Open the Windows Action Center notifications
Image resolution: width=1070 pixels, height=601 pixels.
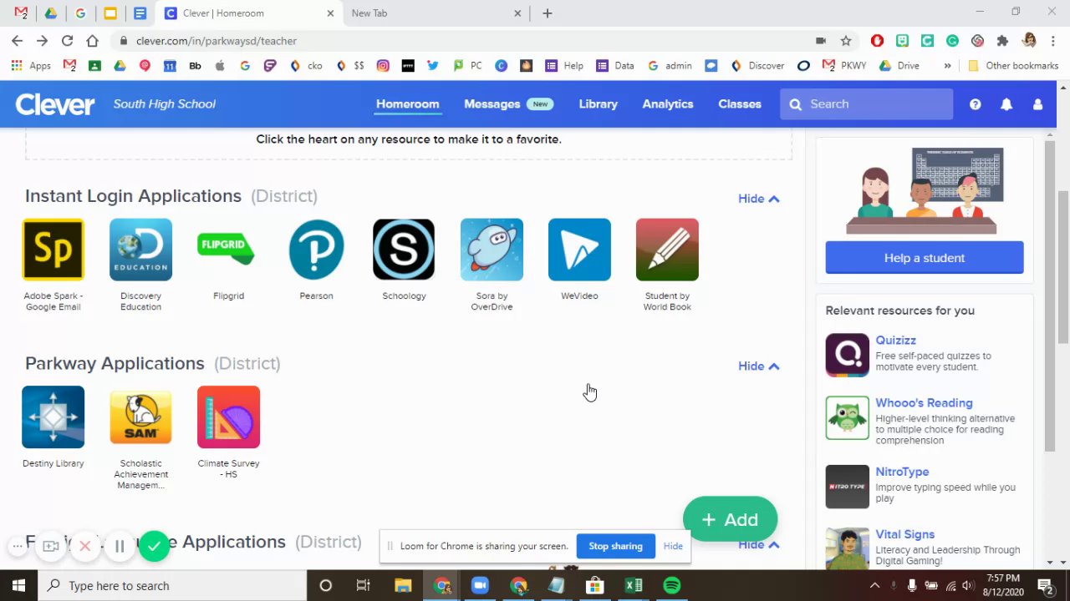click(x=1045, y=585)
